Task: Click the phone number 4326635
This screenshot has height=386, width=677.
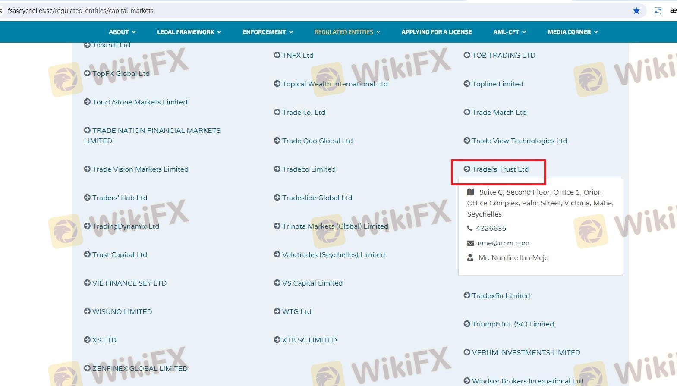Action: (x=491, y=228)
